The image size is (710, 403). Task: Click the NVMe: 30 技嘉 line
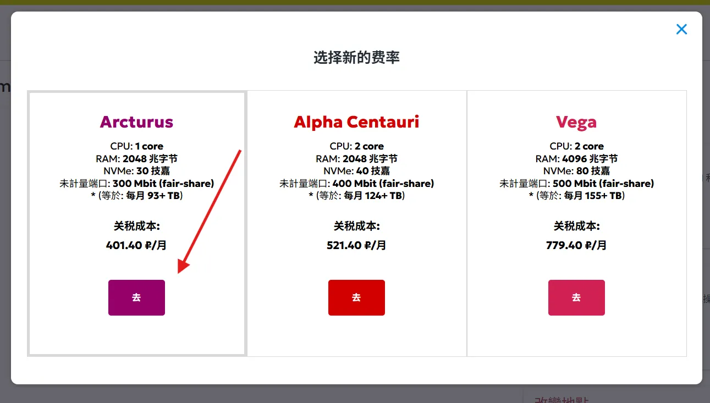(136, 171)
